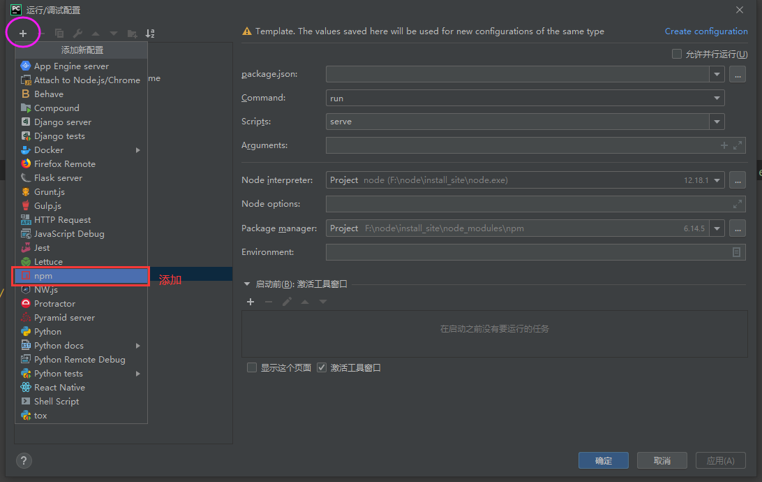The image size is (762, 482).
Task: Choose Flask server configuration type
Action: pyautogui.click(x=81, y=178)
